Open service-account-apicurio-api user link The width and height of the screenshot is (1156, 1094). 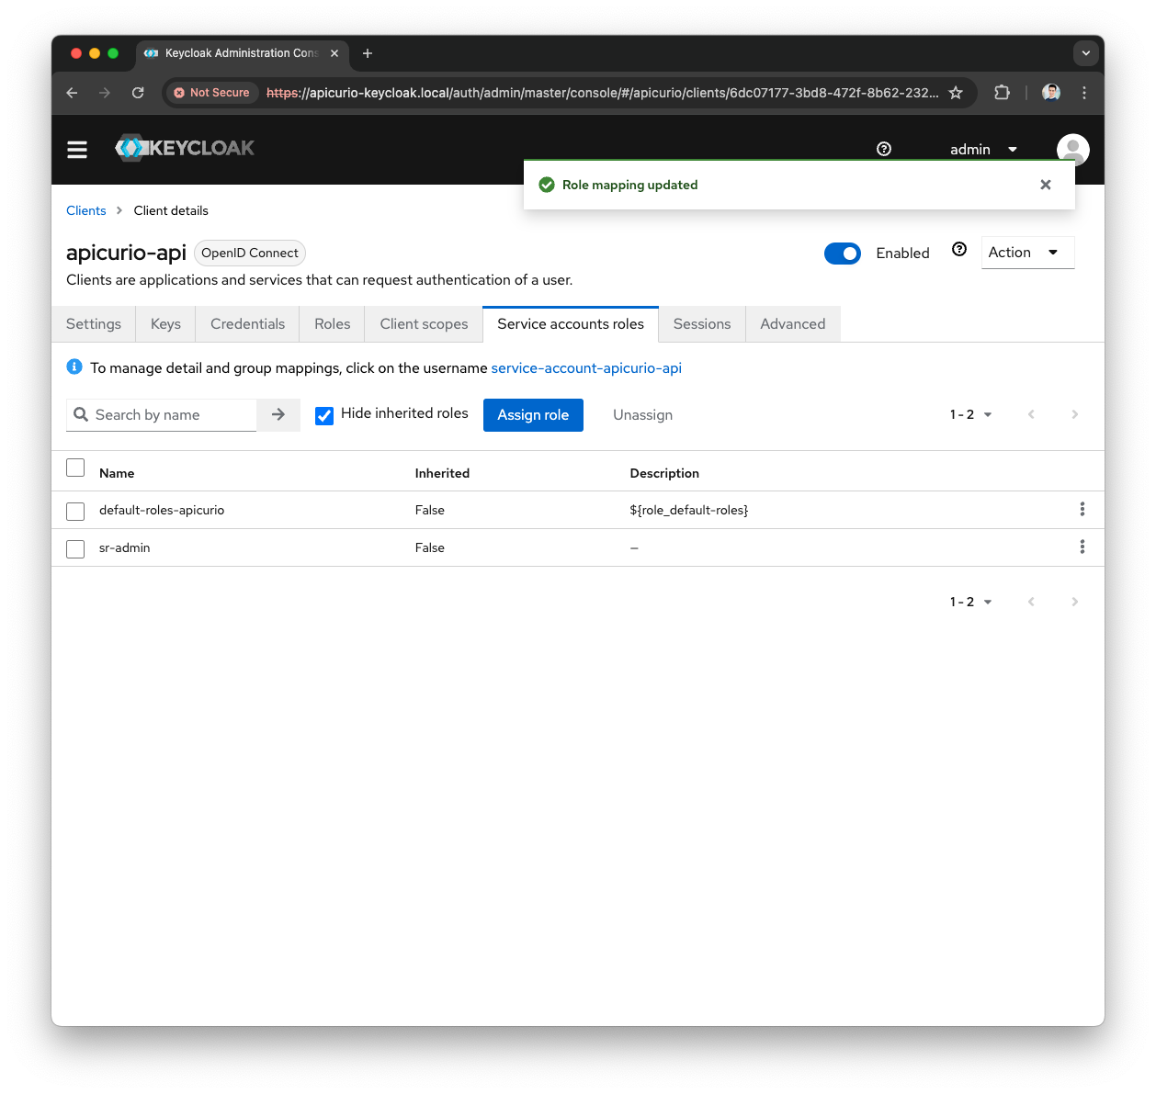pos(586,367)
